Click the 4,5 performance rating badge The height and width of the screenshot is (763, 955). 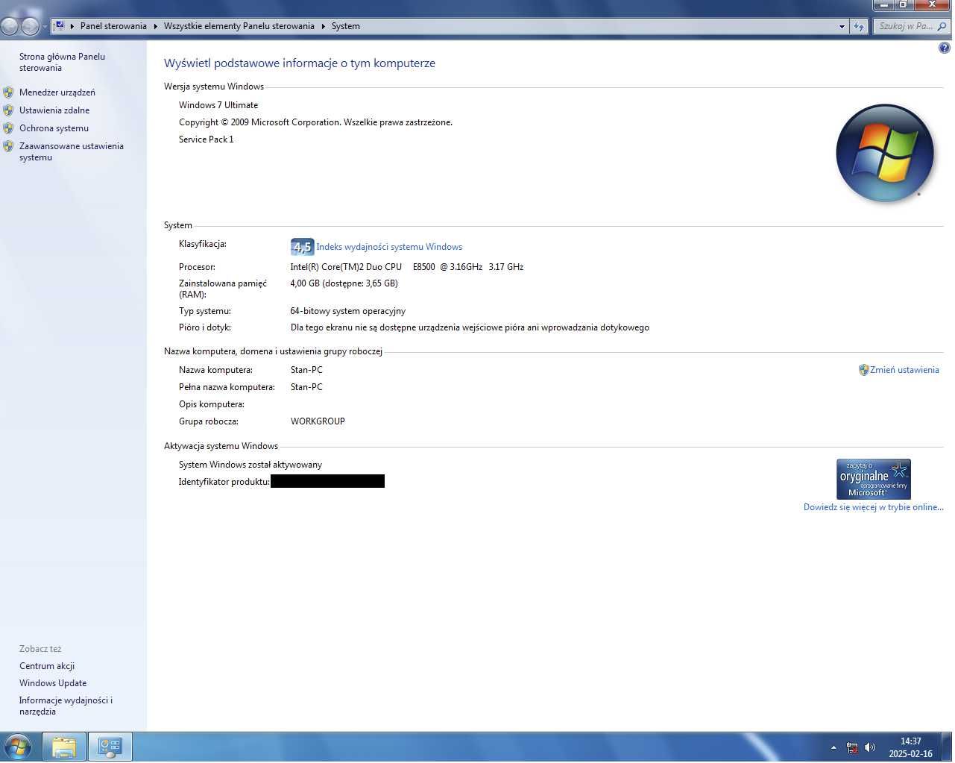pos(302,247)
